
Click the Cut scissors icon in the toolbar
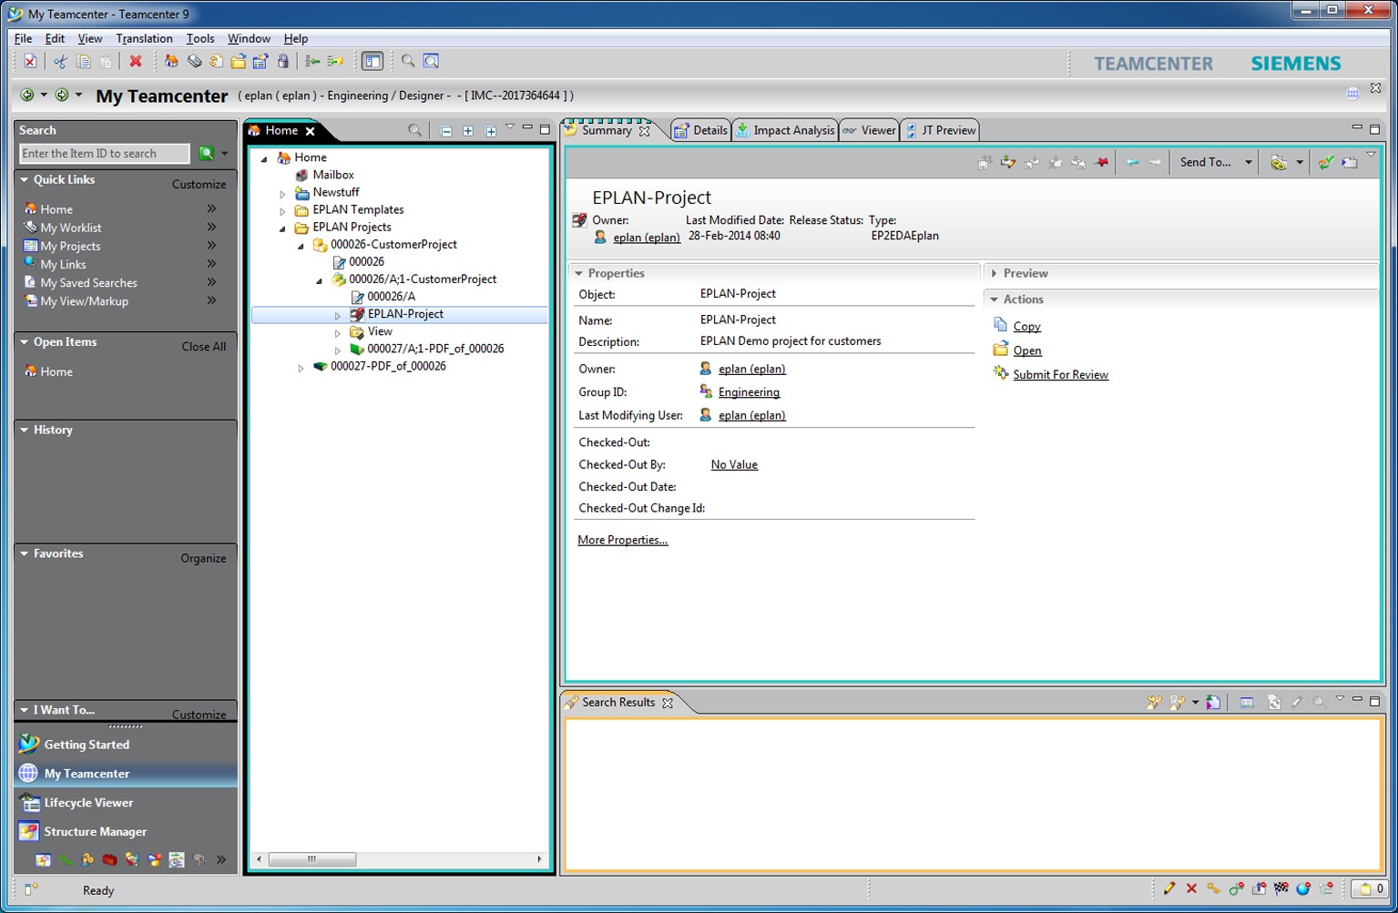(x=60, y=62)
